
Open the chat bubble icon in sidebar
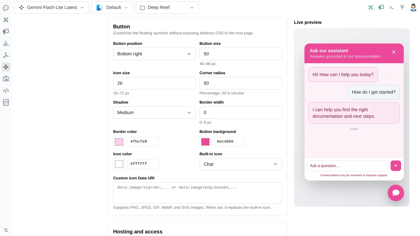[x=6, y=8]
